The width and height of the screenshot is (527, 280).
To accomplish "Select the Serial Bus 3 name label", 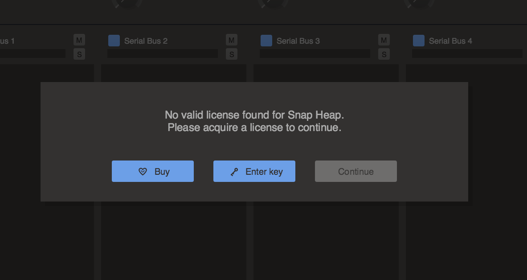I will (x=298, y=41).
